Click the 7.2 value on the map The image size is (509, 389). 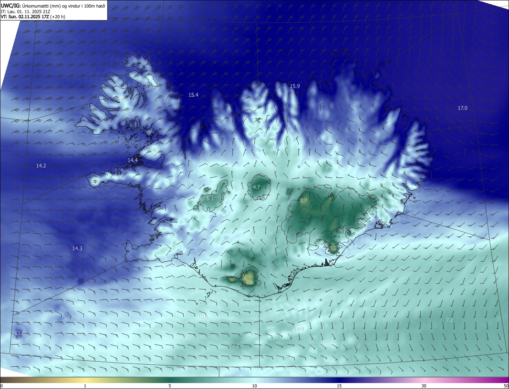coord(449,320)
